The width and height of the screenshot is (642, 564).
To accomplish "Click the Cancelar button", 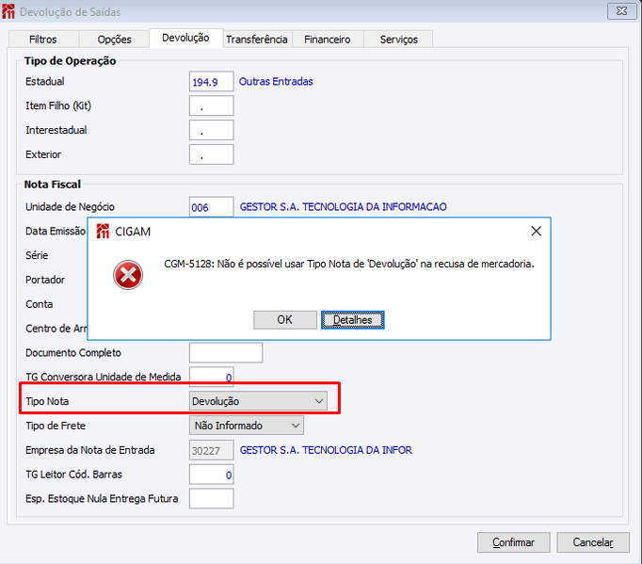I will tap(593, 542).
